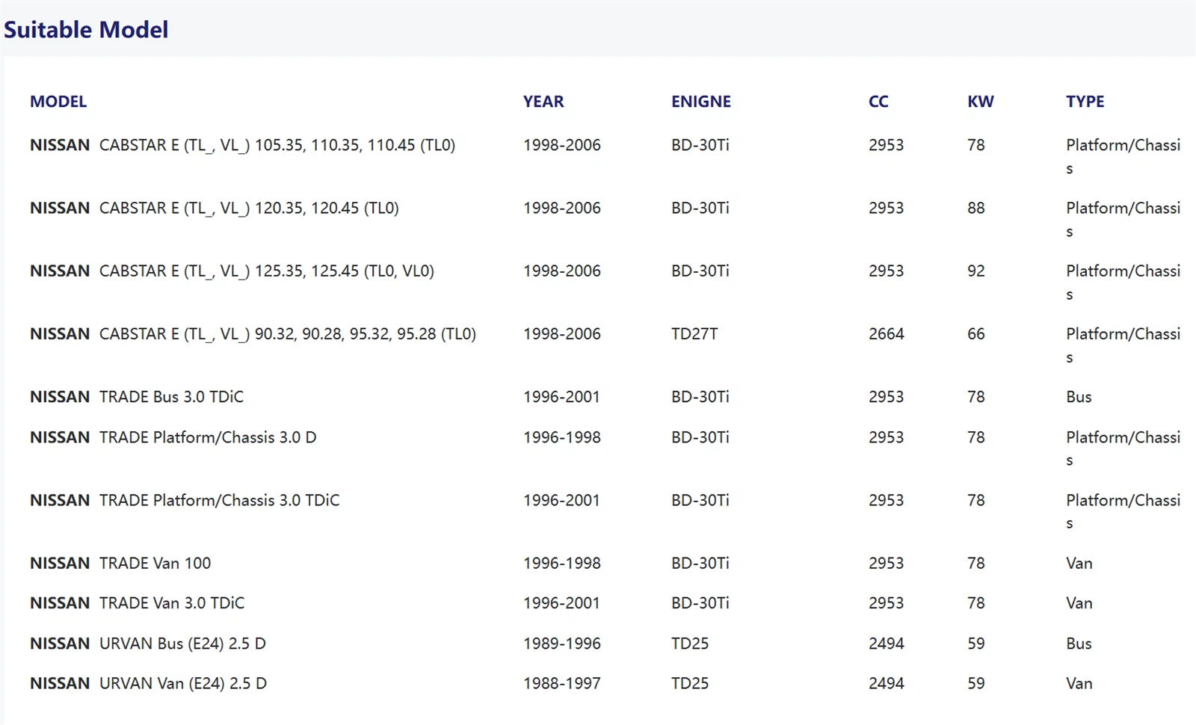The image size is (1196, 725).
Task: Click KW 78 in TRADE Van 3.0 TDiC row
Action: pyautogui.click(x=976, y=603)
